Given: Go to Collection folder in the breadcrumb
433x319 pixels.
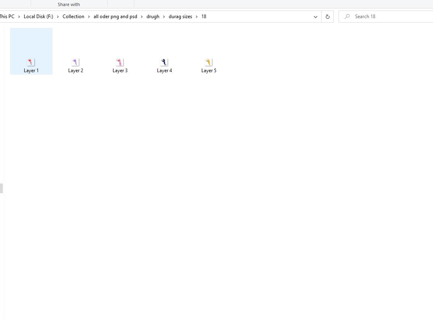Looking at the screenshot, I should click(73, 17).
